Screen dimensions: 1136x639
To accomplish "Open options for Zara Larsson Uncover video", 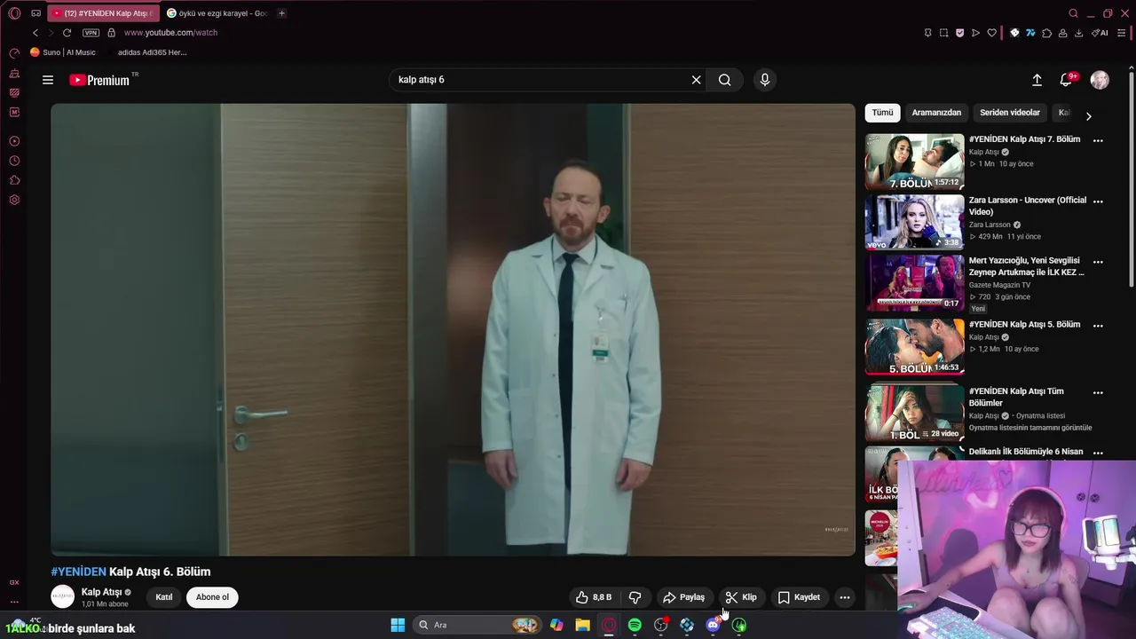I will point(1098,201).
